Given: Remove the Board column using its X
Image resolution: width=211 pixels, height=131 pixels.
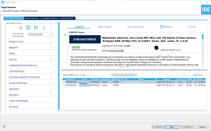Looking at the screenshot, I should tap(156, 79).
